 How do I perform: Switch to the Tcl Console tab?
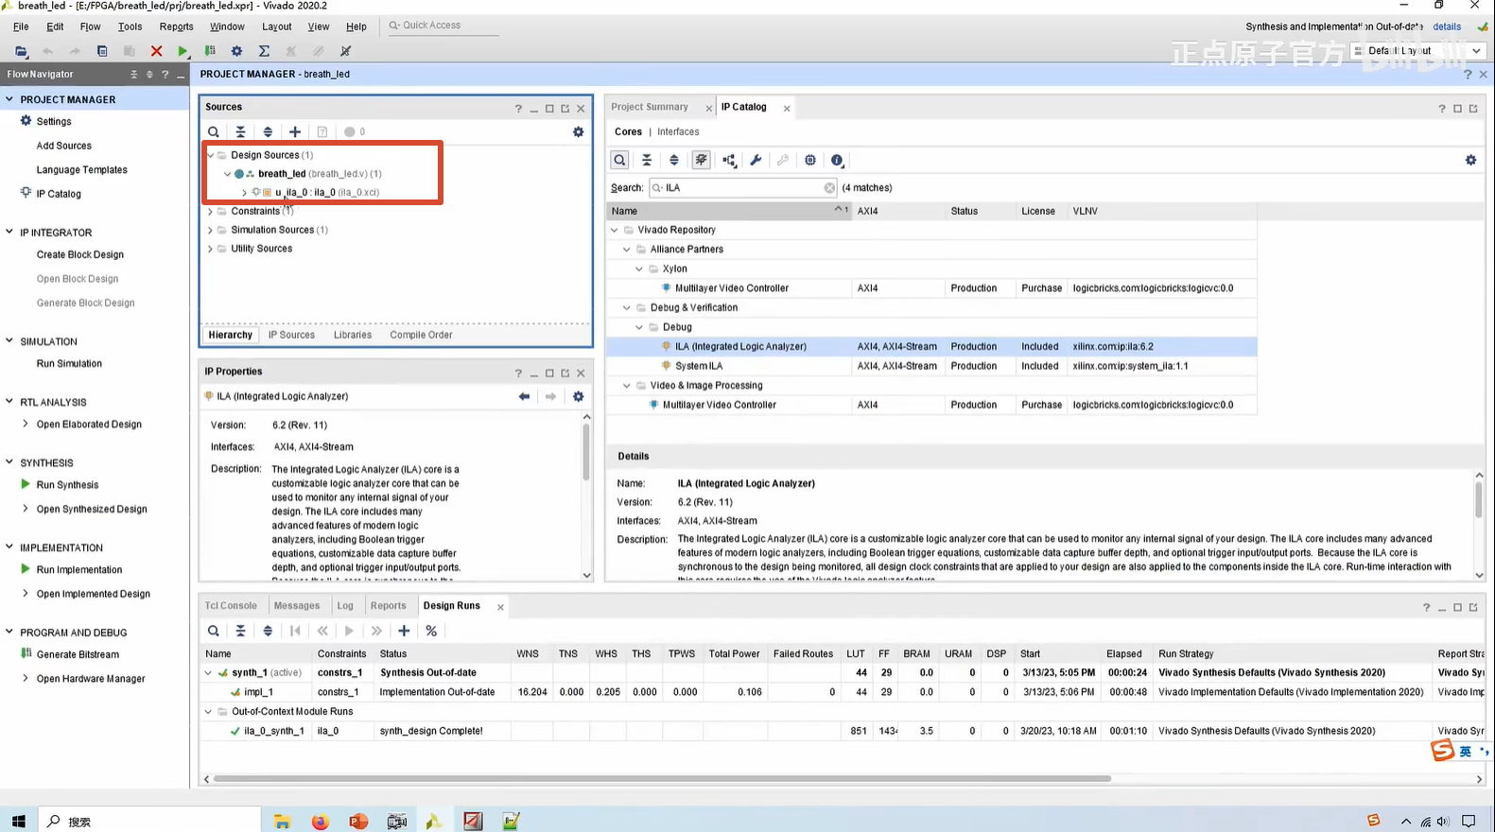click(x=231, y=606)
